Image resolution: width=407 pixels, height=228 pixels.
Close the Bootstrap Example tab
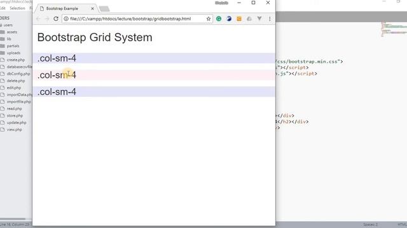click(92, 8)
